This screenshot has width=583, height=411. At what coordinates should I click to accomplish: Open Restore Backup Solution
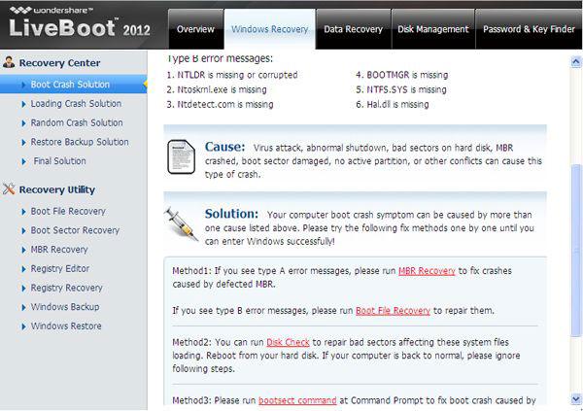tap(80, 142)
